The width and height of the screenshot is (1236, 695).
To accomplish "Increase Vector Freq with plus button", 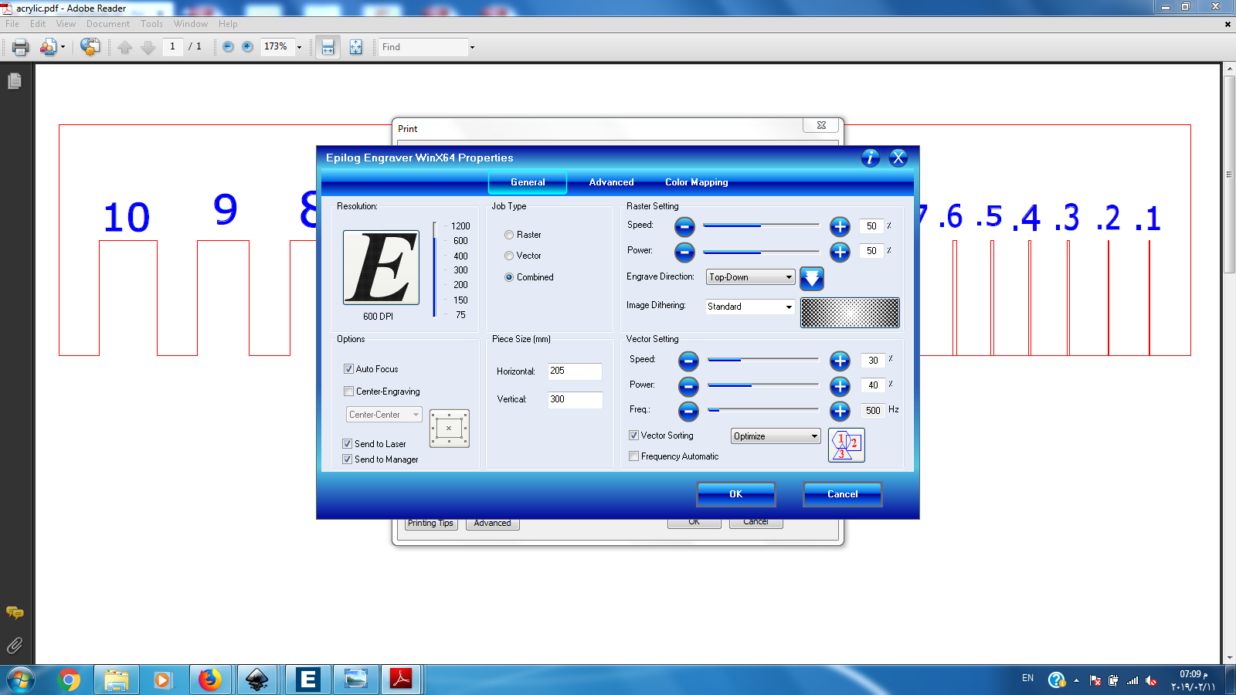I will [x=840, y=411].
